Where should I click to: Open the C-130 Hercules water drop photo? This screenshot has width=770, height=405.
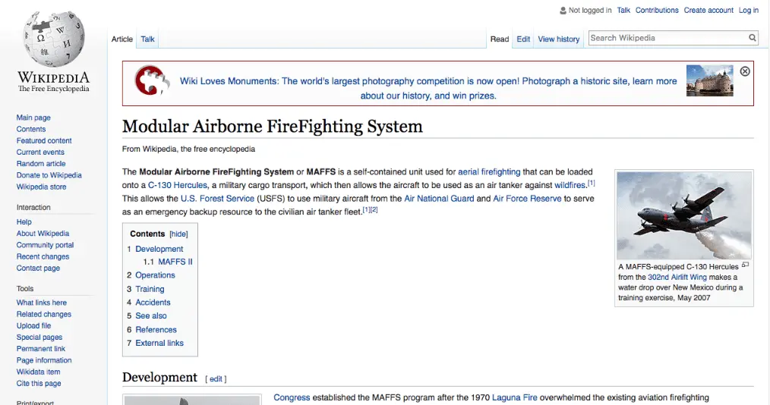tap(684, 215)
